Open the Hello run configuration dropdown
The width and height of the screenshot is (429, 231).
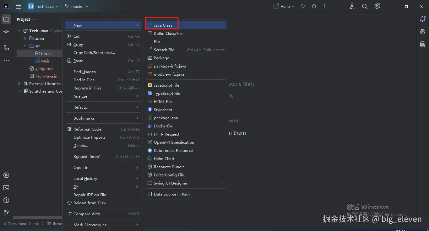(x=284, y=6)
